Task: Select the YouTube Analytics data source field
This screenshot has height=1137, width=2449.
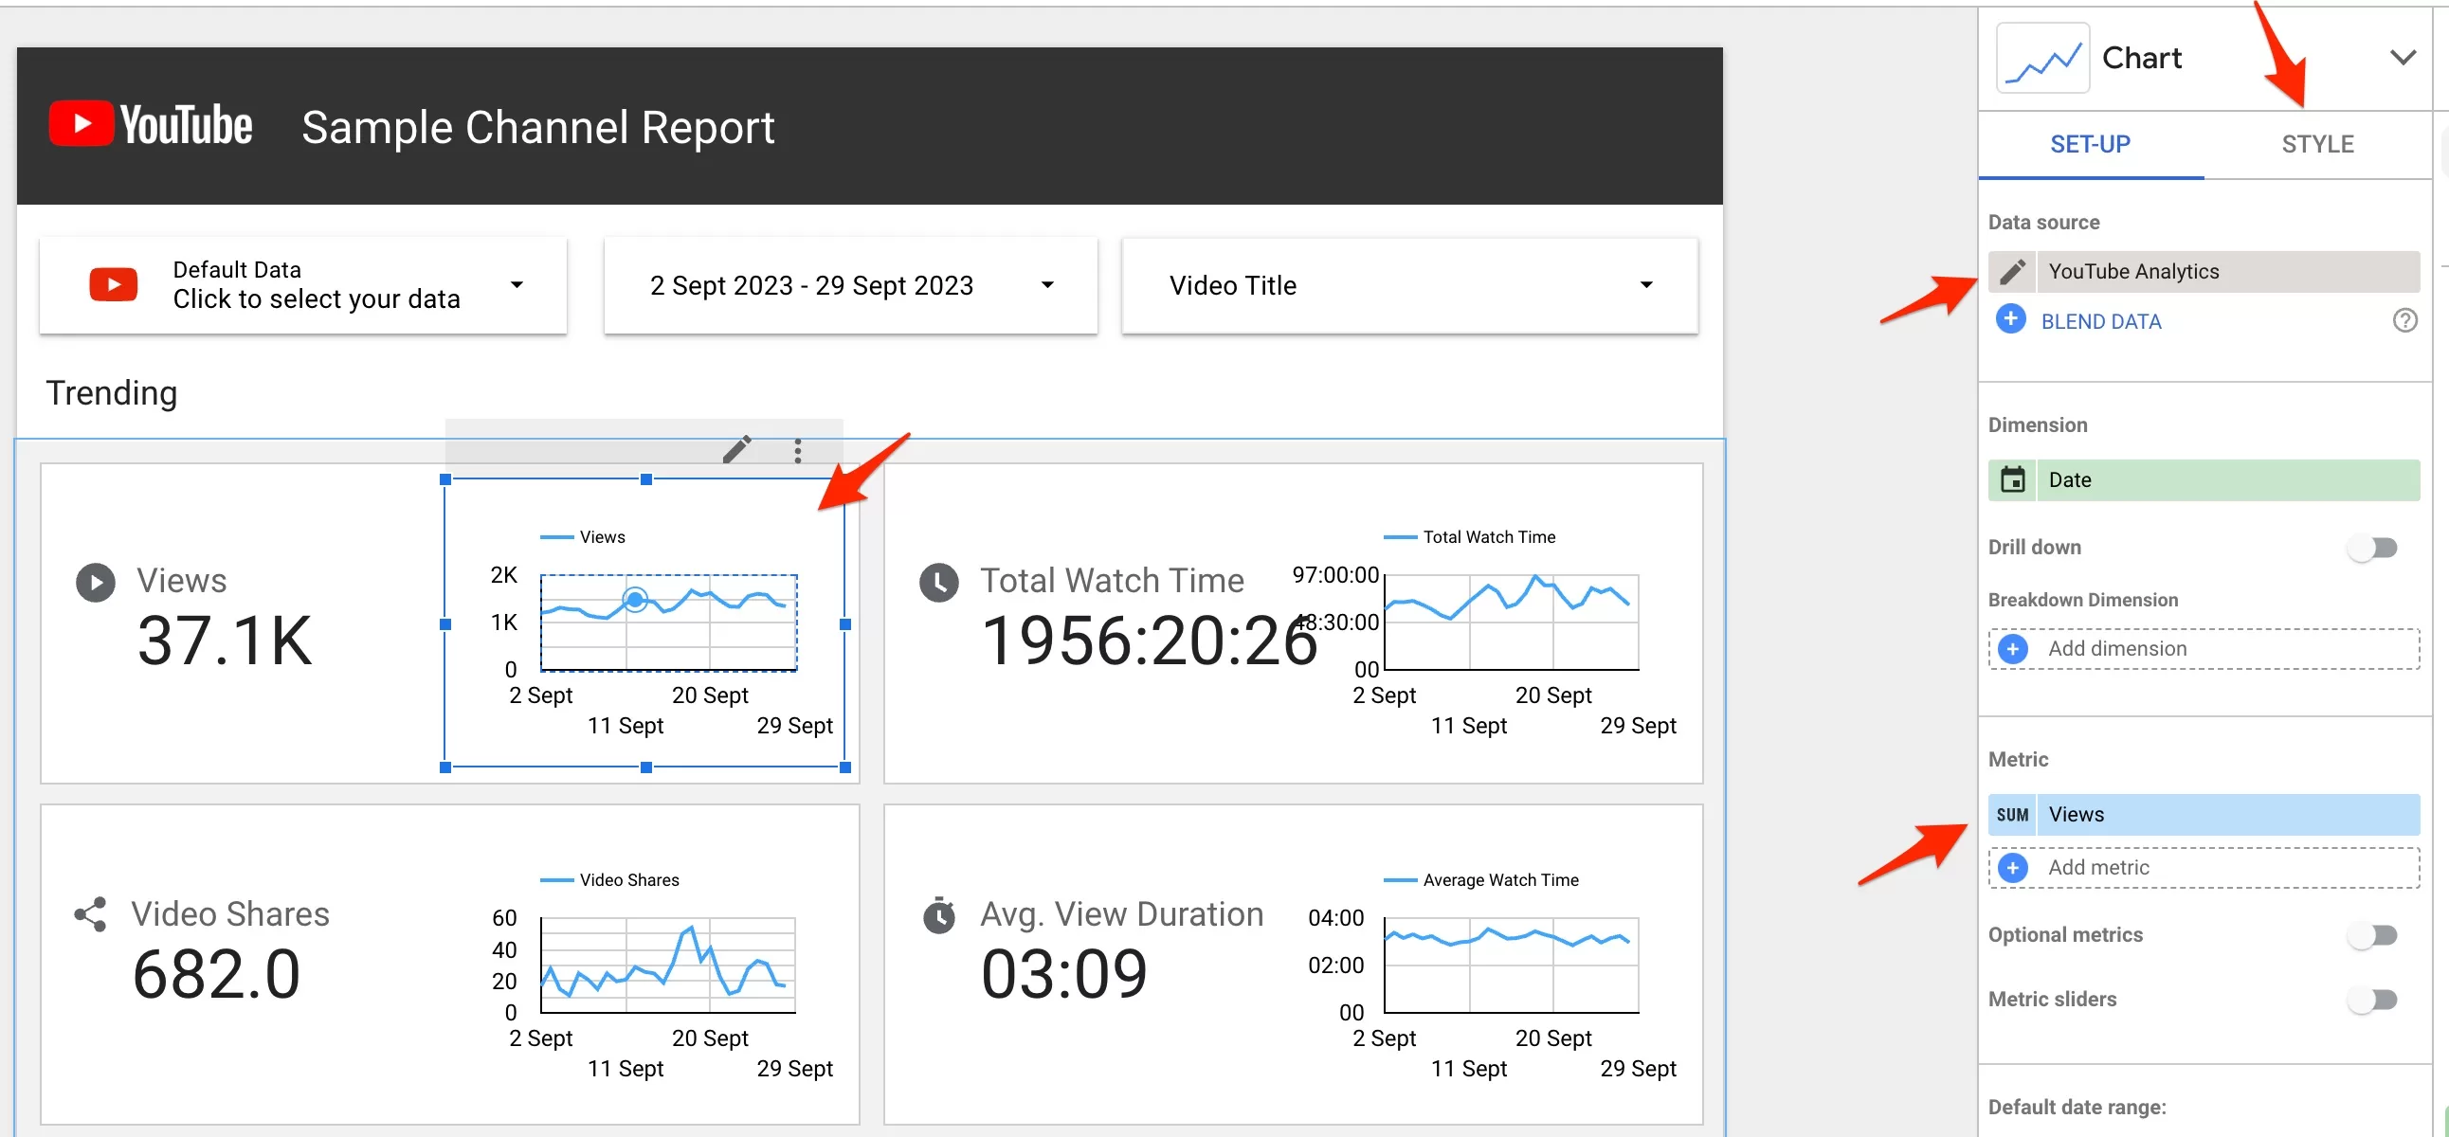Action: [x=2204, y=272]
